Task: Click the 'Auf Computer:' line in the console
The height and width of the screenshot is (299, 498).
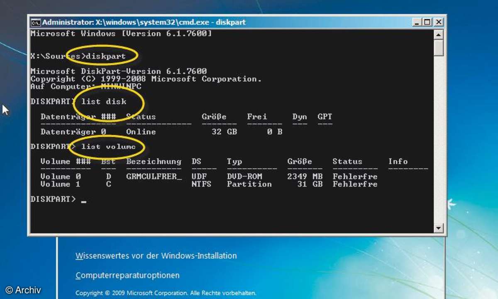Action: (86, 86)
